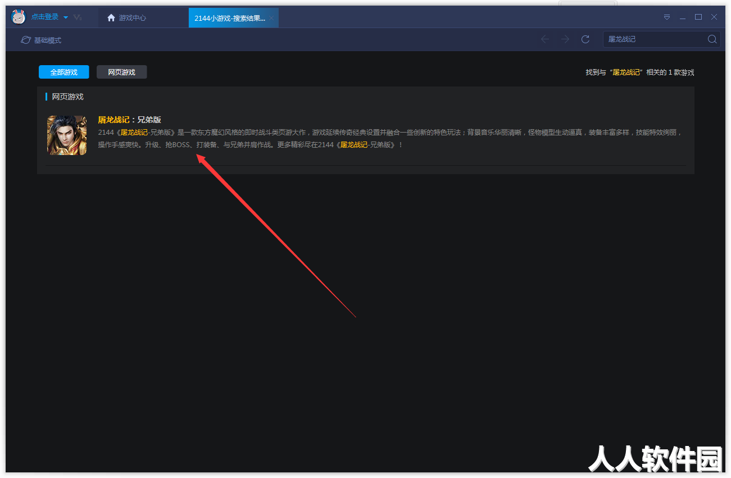Click the magnifier search icon
The image size is (731, 478).
(712, 39)
